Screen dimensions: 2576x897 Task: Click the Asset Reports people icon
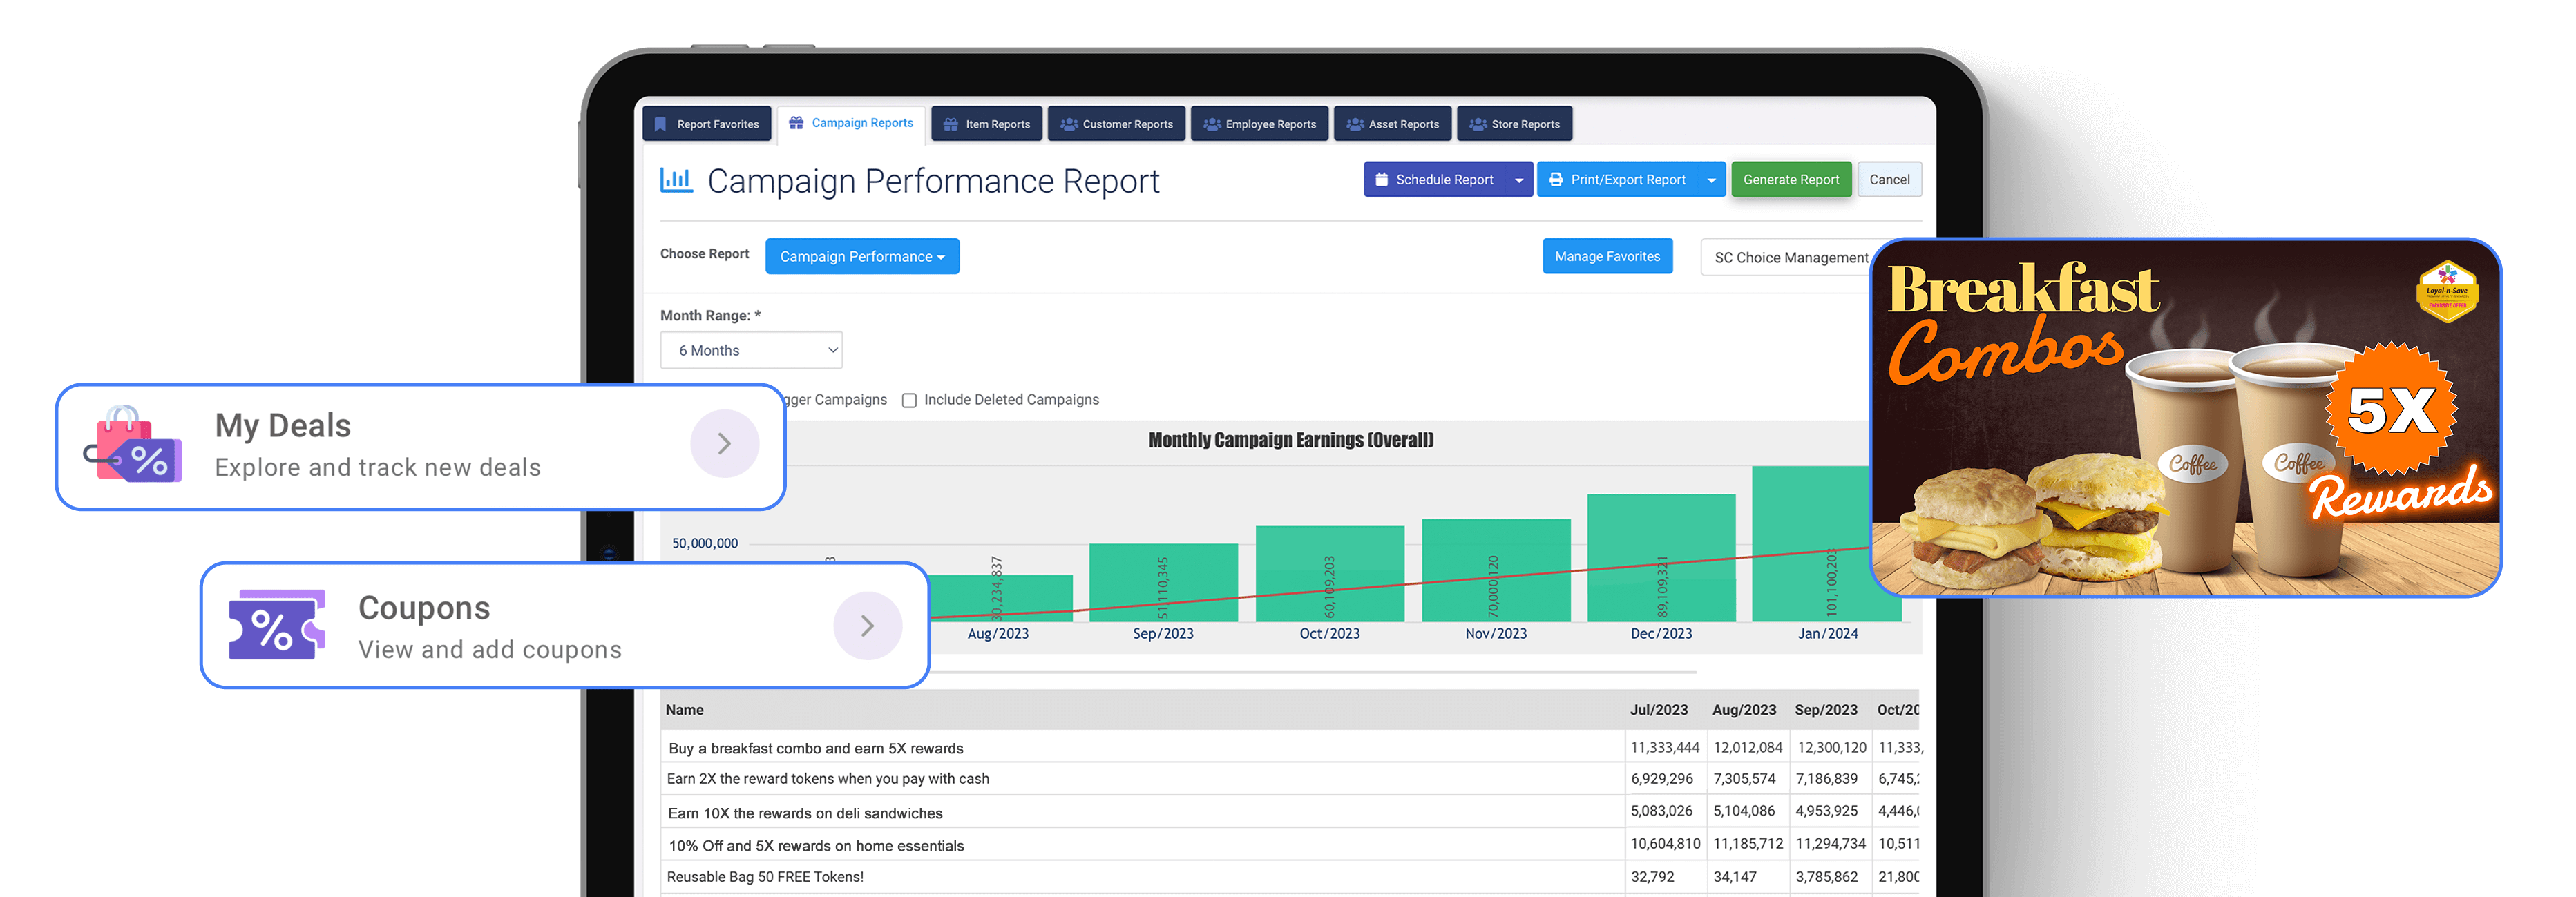pos(1355,124)
